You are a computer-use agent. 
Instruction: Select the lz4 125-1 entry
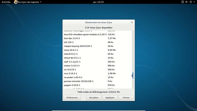pos(98,42)
